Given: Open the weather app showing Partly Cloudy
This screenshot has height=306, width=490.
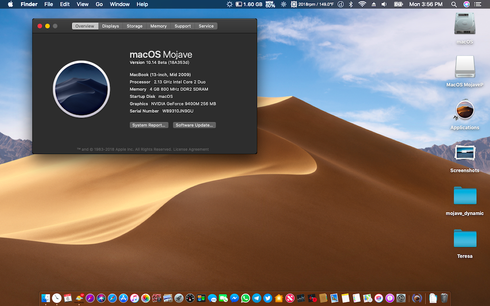Looking at the screenshot, I should tap(79, 298).
